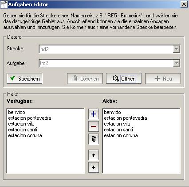Select estacion santi in Aktiv list
Screen dimensions: 189x187
tap(118, 130)
